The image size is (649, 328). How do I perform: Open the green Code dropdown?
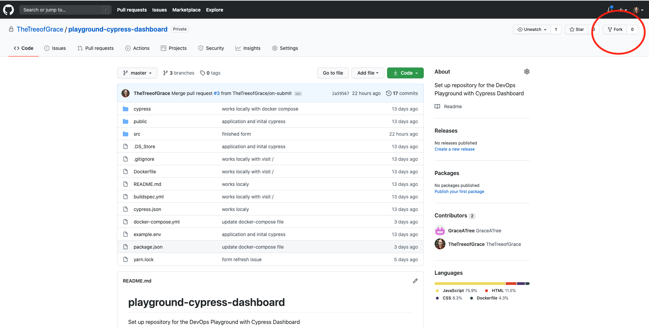tap(405, 73)
